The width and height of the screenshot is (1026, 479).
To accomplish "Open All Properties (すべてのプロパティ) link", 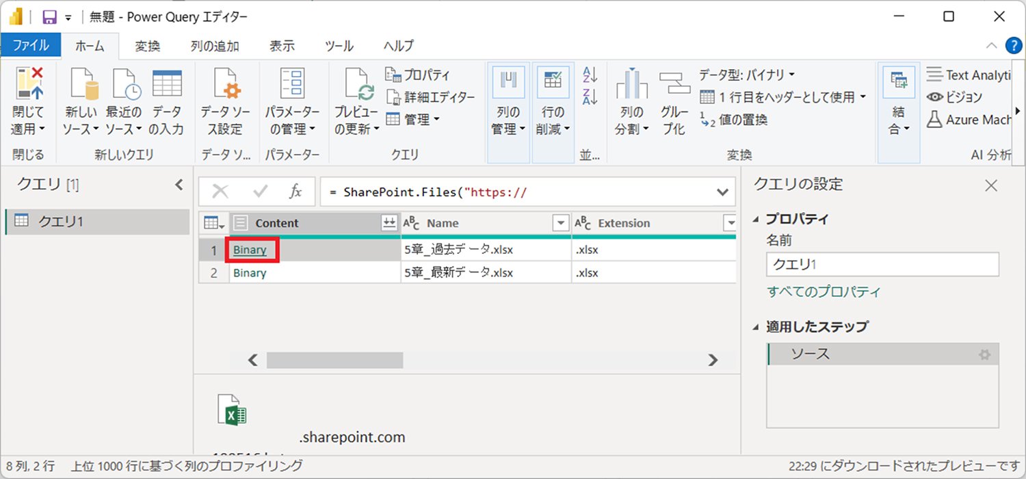I will 824,292.
